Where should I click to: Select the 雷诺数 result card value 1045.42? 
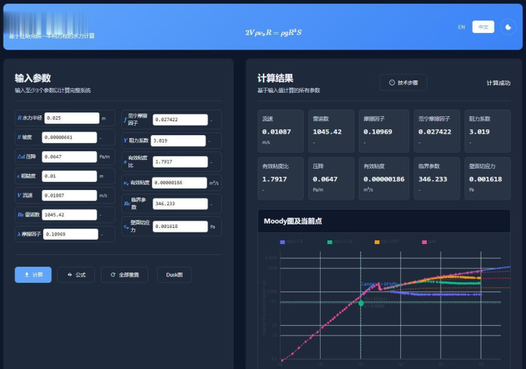click(327, 132)
